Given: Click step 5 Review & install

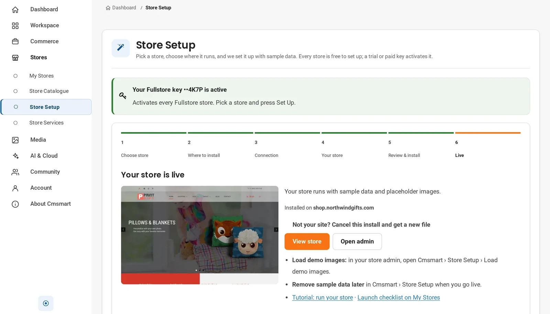Looking at the screenshot, I should 421,145.
